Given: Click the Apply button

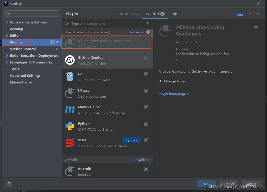Looking at the screenshot, I should pyautogui.click(x=251, y=184).
